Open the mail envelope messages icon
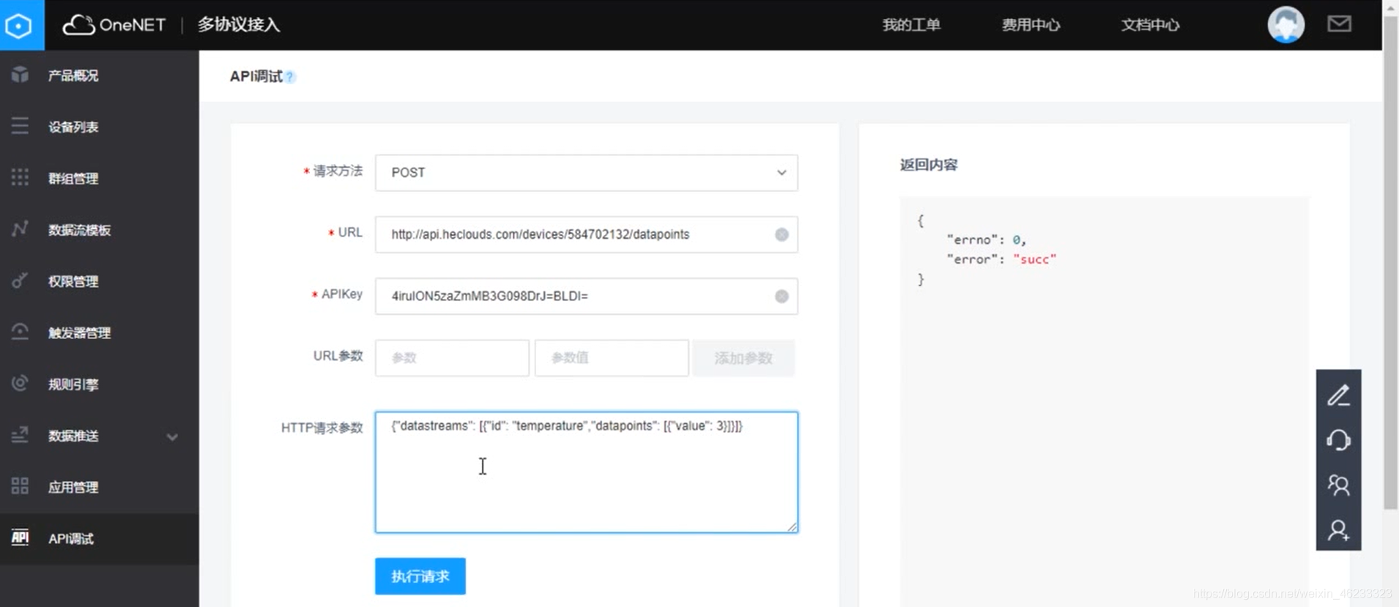This screenshot has width=1399, height=607. click(x=1339, y=24)
